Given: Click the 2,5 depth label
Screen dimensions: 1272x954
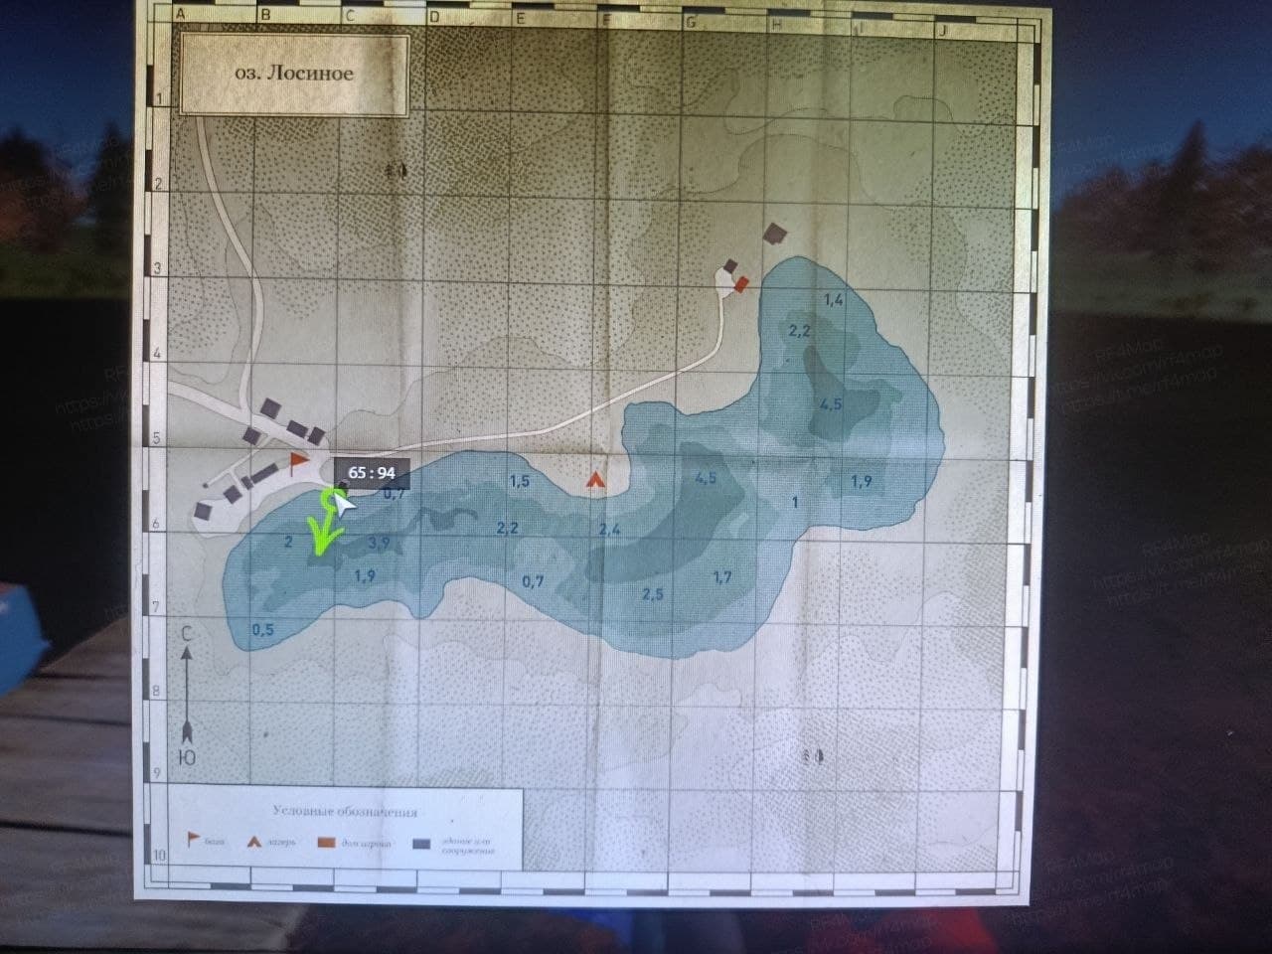Looking at the screenshot, I should tap(652, 594).
